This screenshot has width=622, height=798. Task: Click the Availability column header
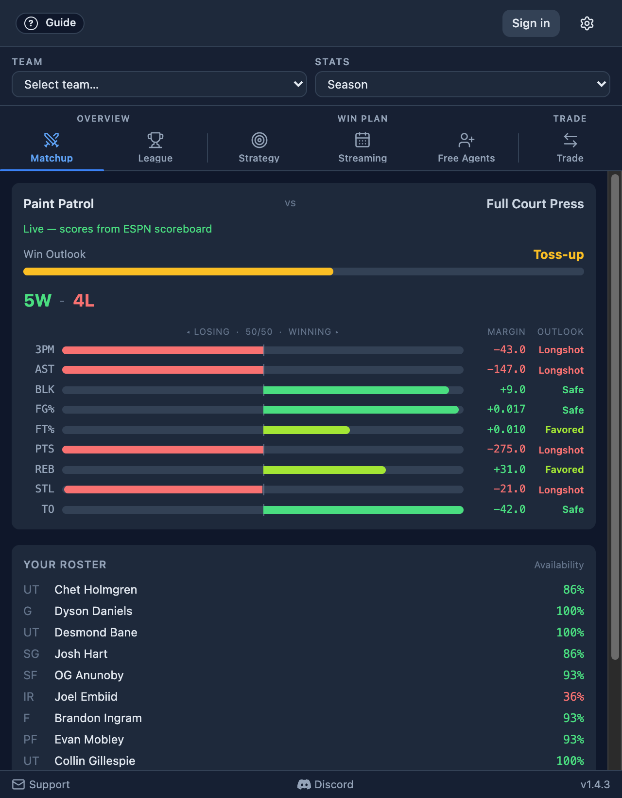[559, 565]
